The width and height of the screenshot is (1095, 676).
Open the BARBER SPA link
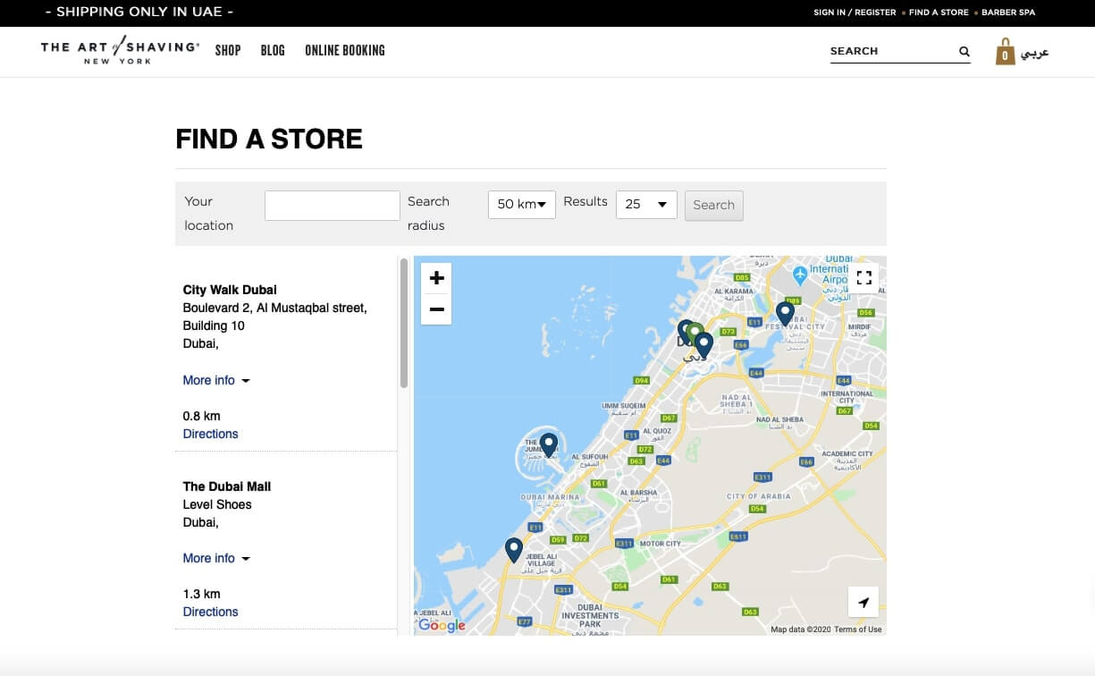[1008, 13]
